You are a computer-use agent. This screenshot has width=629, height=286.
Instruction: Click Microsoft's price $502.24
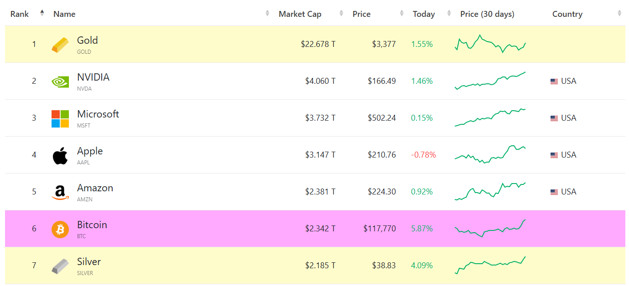[382, 118]
